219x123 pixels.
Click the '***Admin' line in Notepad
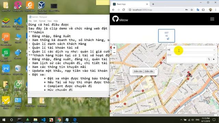36,32
